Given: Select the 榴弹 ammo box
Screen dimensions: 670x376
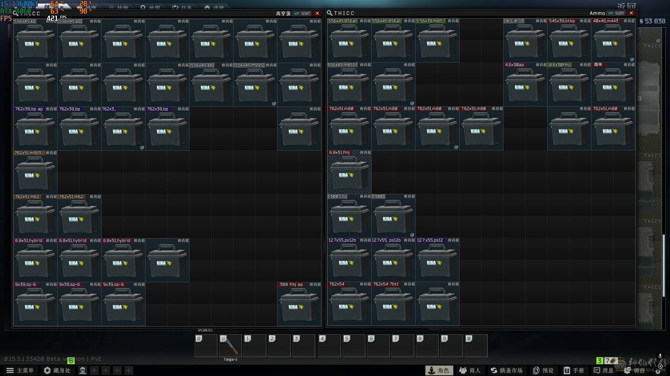Looking at the screenshot, I should click(x=613, y=84).
